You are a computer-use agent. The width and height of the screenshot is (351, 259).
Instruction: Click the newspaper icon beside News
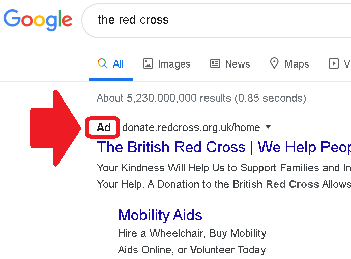215,63
